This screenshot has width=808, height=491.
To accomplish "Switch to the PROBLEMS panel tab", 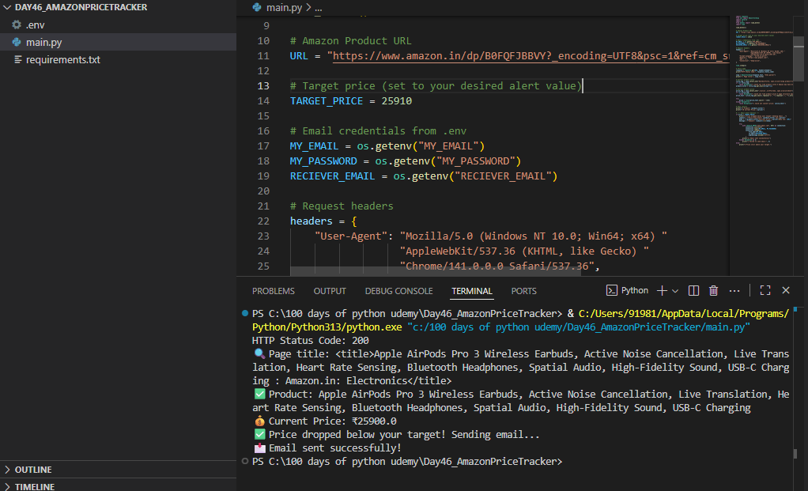I will coord(273,291).
